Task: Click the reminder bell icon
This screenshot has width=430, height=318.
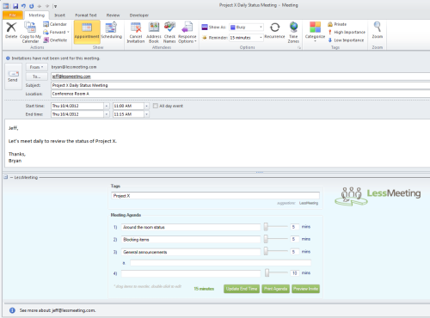Action: tap(205, 38)
